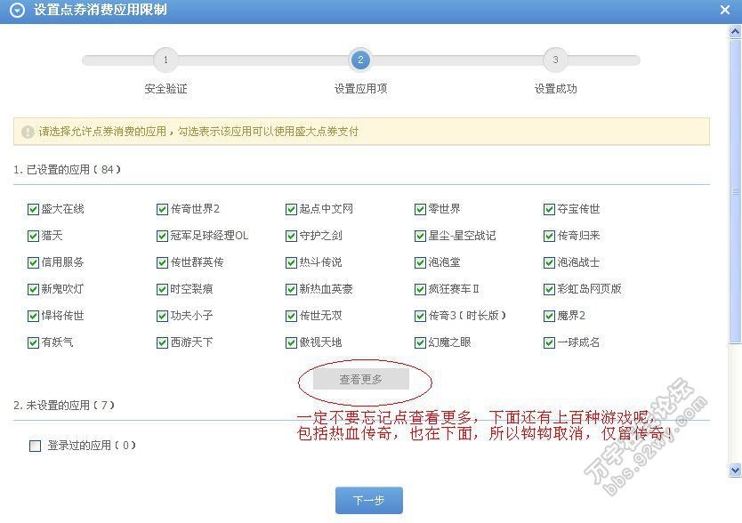The width and height of the screenshot is (742, 523).
Task: Uncheck the 傲视天地 checkbox
Action: coord(291,342)
